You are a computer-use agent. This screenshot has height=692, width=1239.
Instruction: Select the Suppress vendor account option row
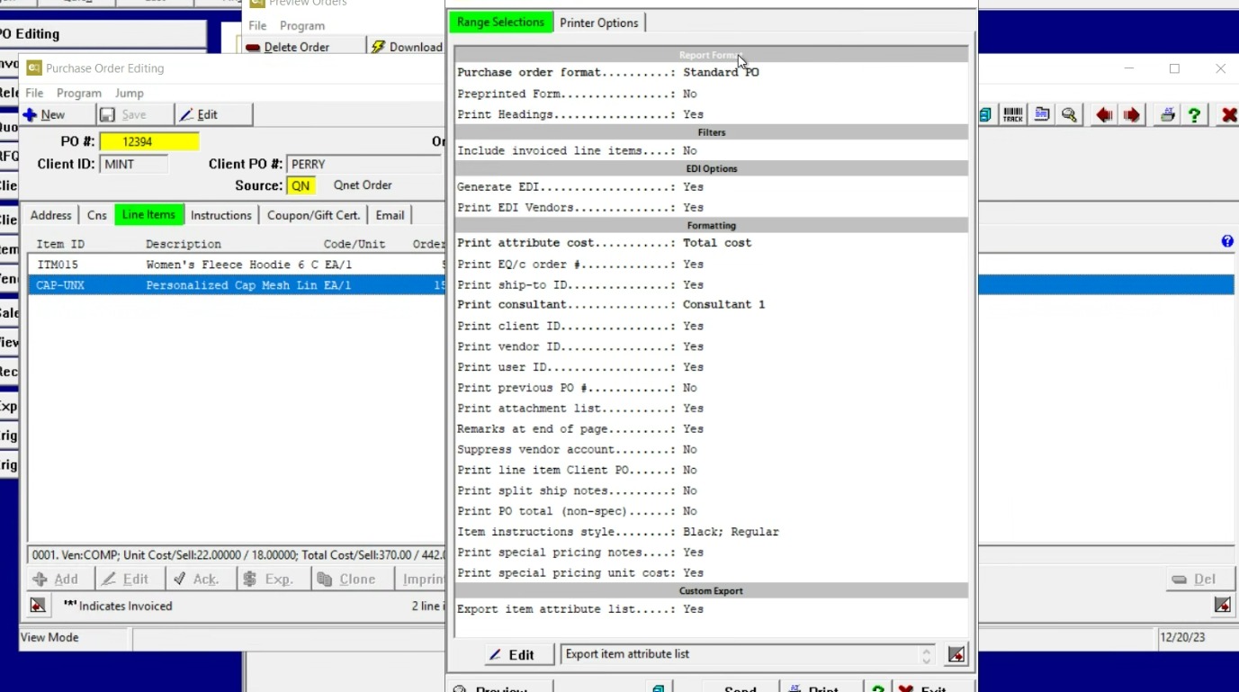tap(711, 449)
